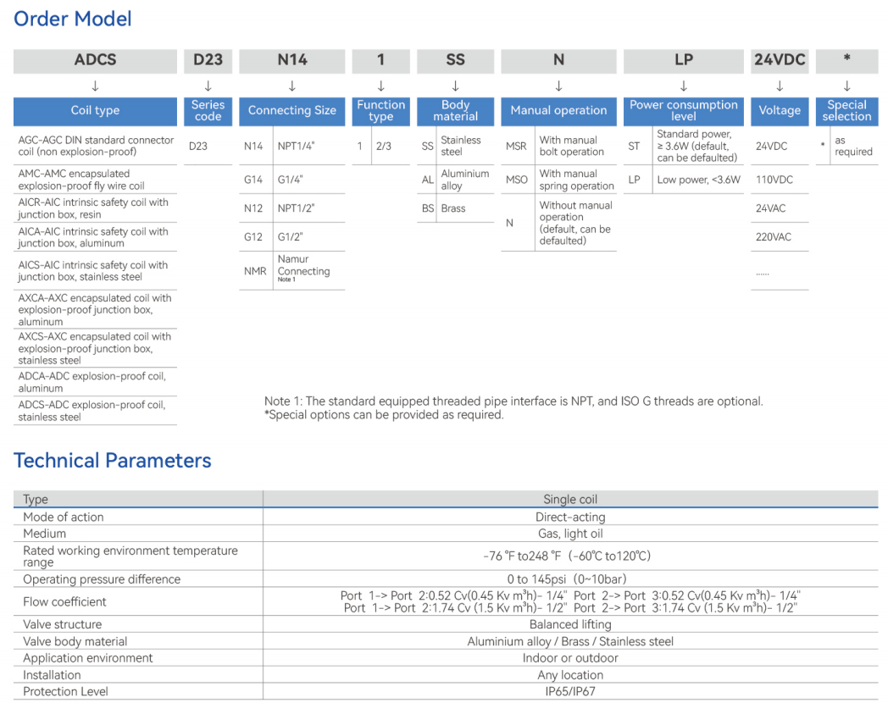Image resolution: width=888 pixels, height=703 pixels.
Task: Select the blue "Voltage" header
Action: pyautogui.click(x=780, y=111)
